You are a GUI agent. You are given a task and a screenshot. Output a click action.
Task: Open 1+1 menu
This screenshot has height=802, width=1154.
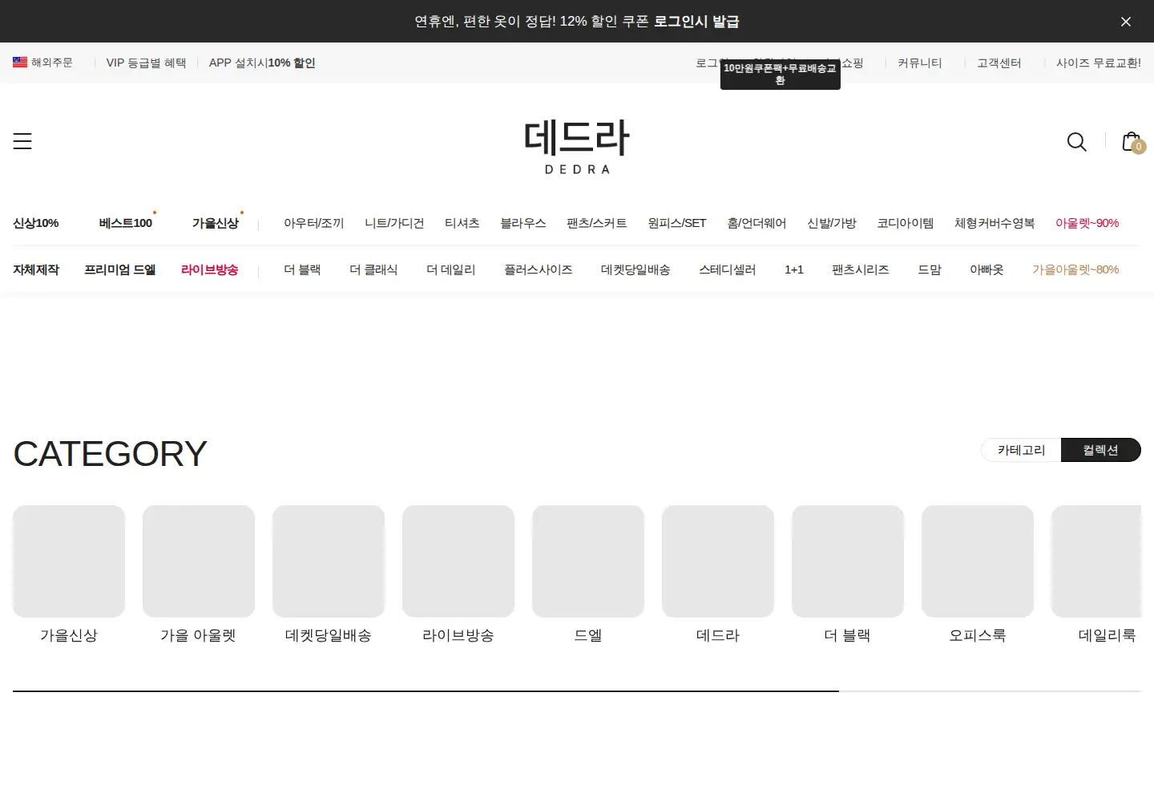[793, 269]
